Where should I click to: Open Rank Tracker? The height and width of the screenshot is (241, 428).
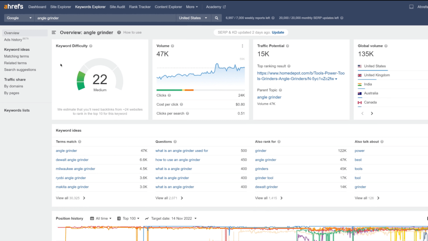tap(140, 7)
